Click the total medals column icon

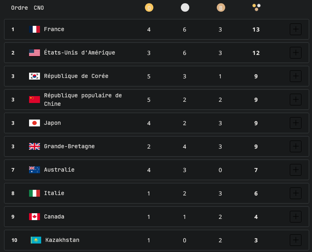pos(256,7)
